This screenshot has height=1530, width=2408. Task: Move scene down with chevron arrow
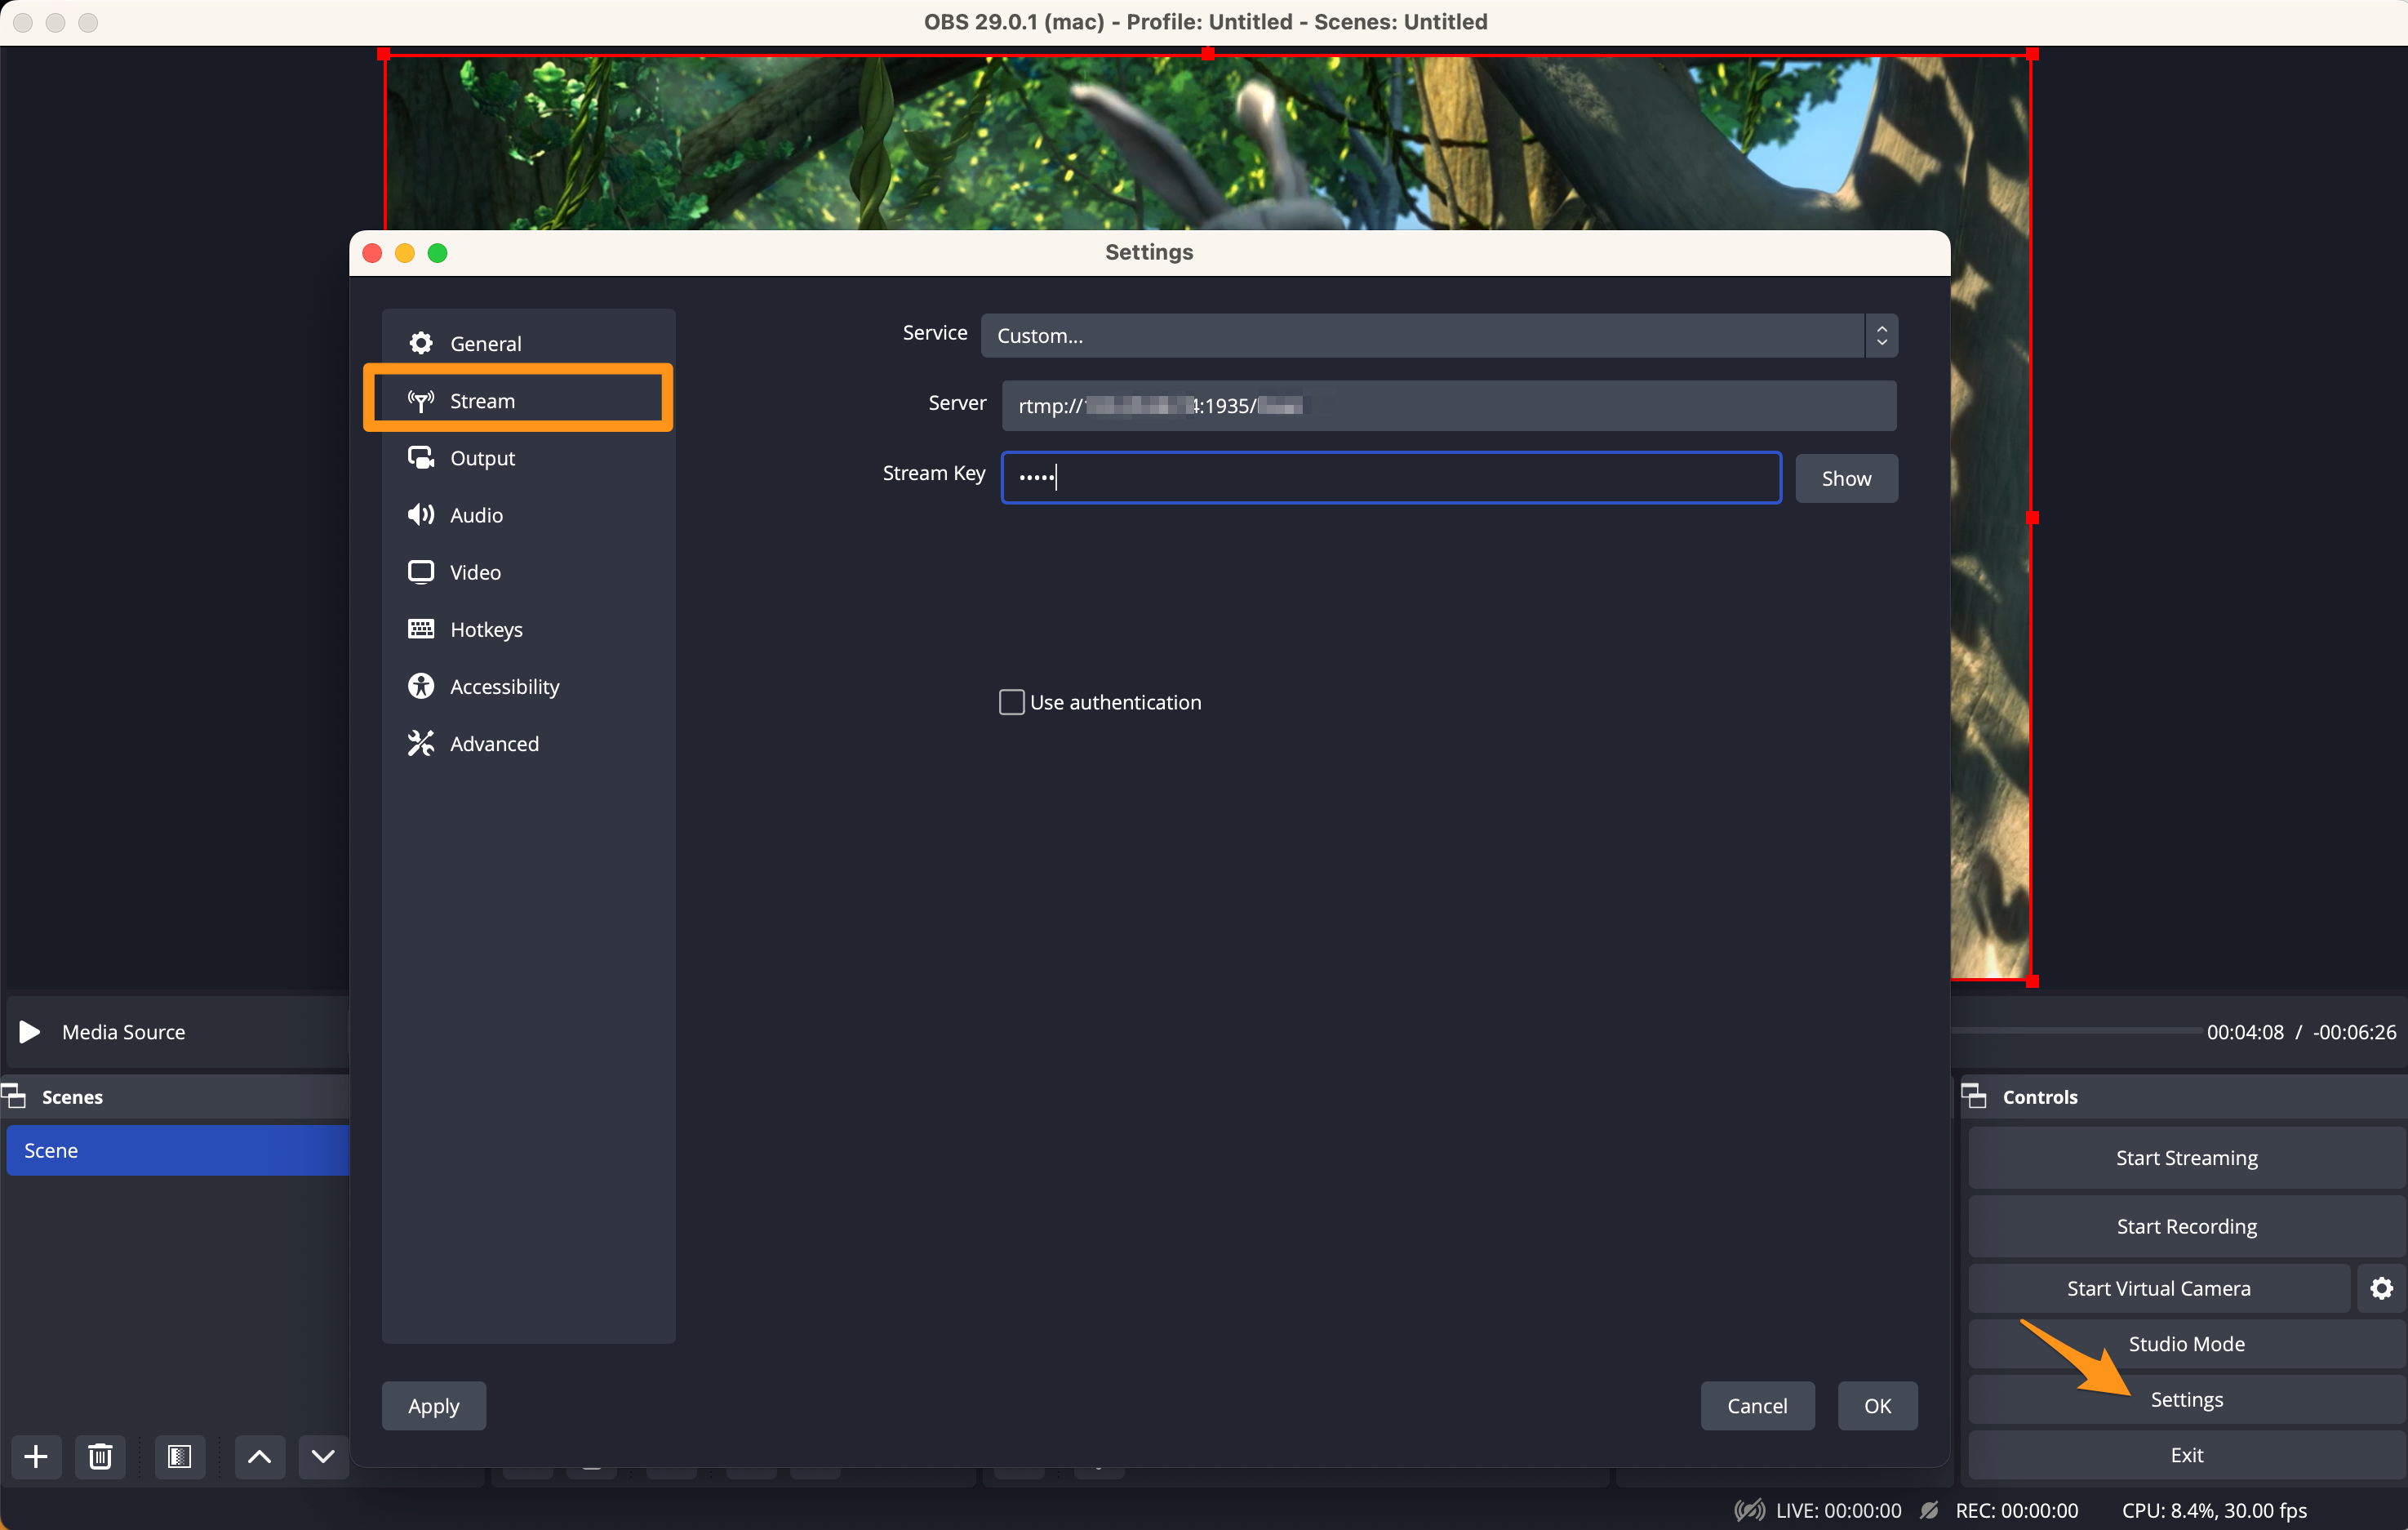pos(322,1456)
